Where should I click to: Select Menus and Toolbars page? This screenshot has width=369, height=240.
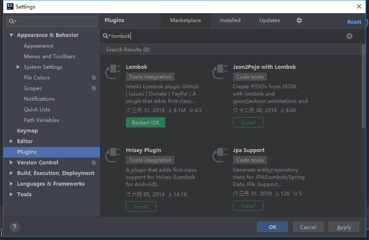[x=49, y=56]
